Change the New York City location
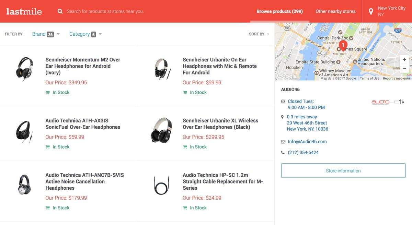Screen dimensions: 412x225 pos(391,11)
